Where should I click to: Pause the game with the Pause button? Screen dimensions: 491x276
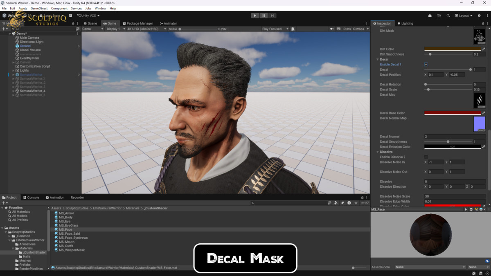[264, 16]
